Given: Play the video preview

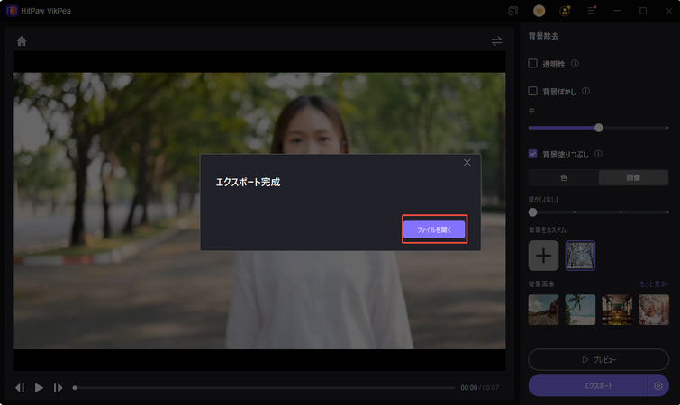Looking at the screenshot, I should [39, 388].
